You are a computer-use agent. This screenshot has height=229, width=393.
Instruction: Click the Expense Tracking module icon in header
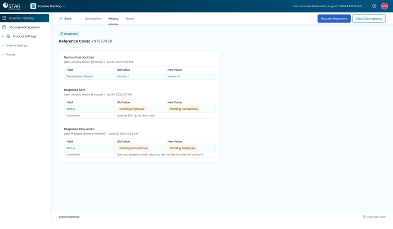coord(33,6)
